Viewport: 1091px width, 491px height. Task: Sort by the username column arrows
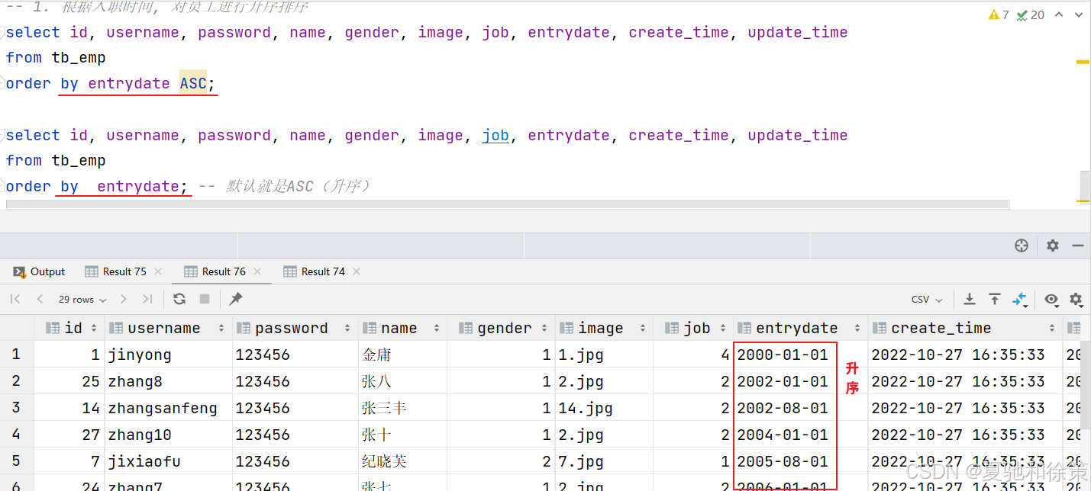coord(221,328)
